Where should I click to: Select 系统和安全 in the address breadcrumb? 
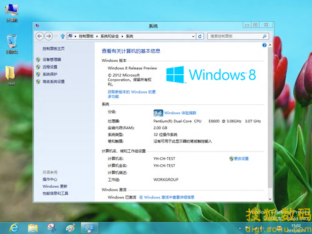(110, 36)
